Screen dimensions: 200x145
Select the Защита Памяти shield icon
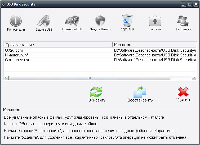click(100, 21)
